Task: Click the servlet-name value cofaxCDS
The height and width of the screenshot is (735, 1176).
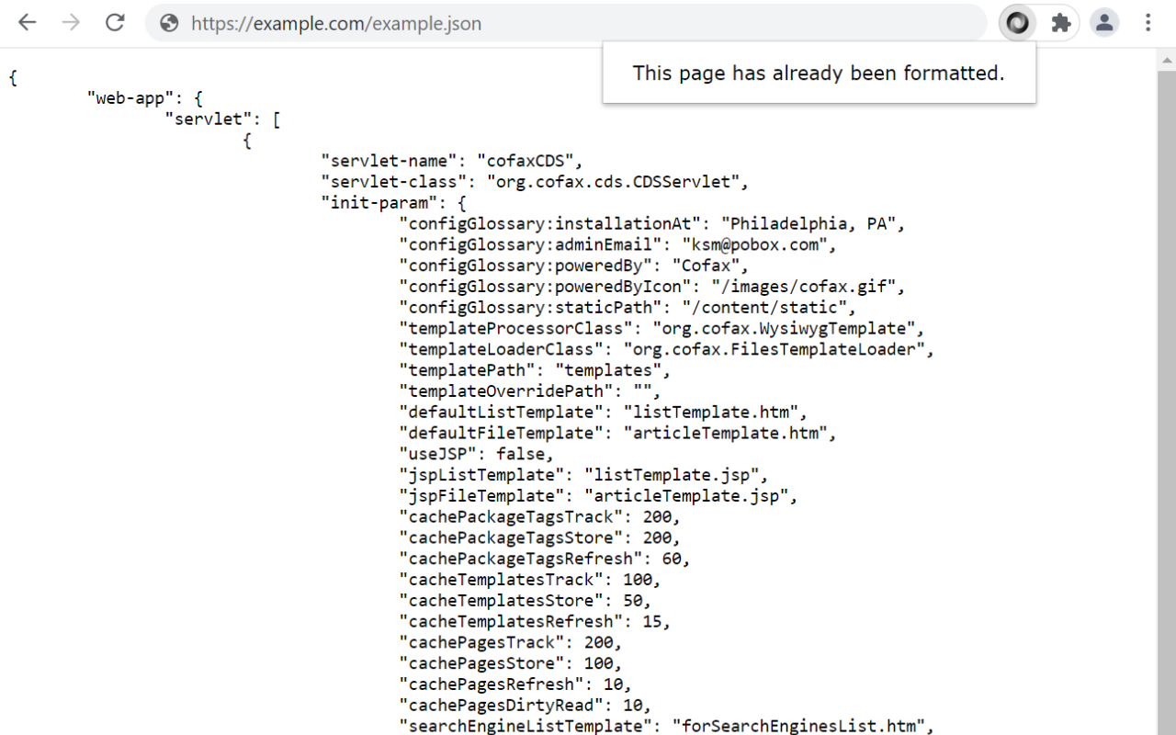Action: point(526,160)
